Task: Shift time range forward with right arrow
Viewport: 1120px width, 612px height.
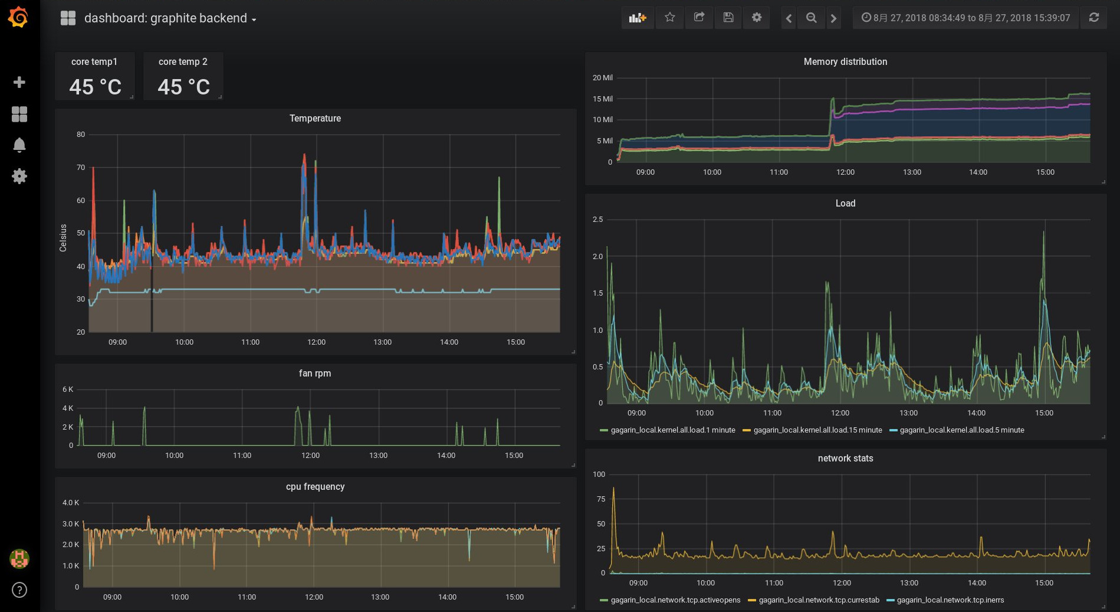Action: click(833, 18)
